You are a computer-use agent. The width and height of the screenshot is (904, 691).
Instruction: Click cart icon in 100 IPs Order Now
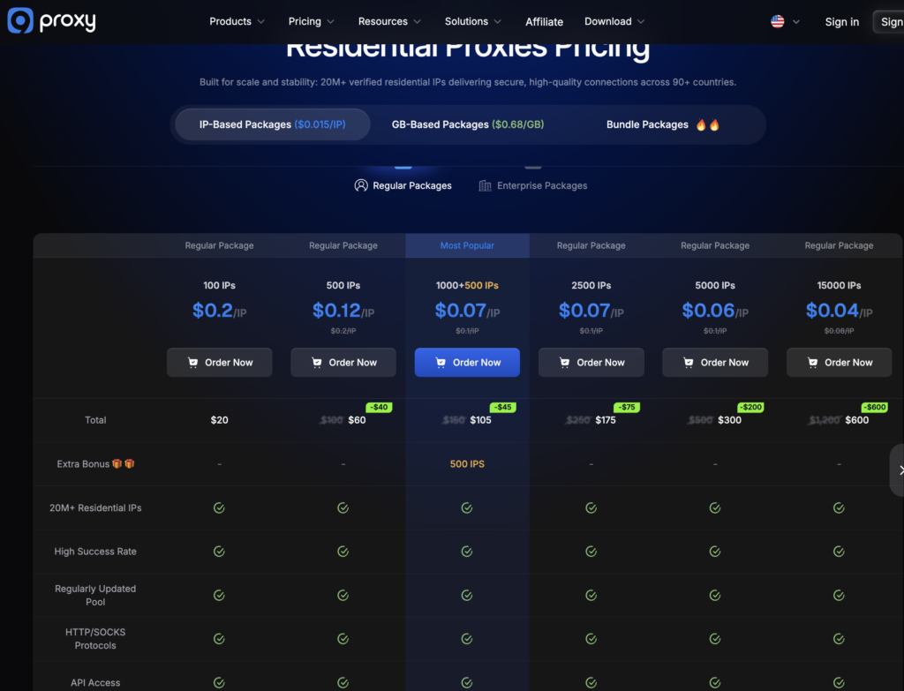pyautogui.click(x=192, y=363)
